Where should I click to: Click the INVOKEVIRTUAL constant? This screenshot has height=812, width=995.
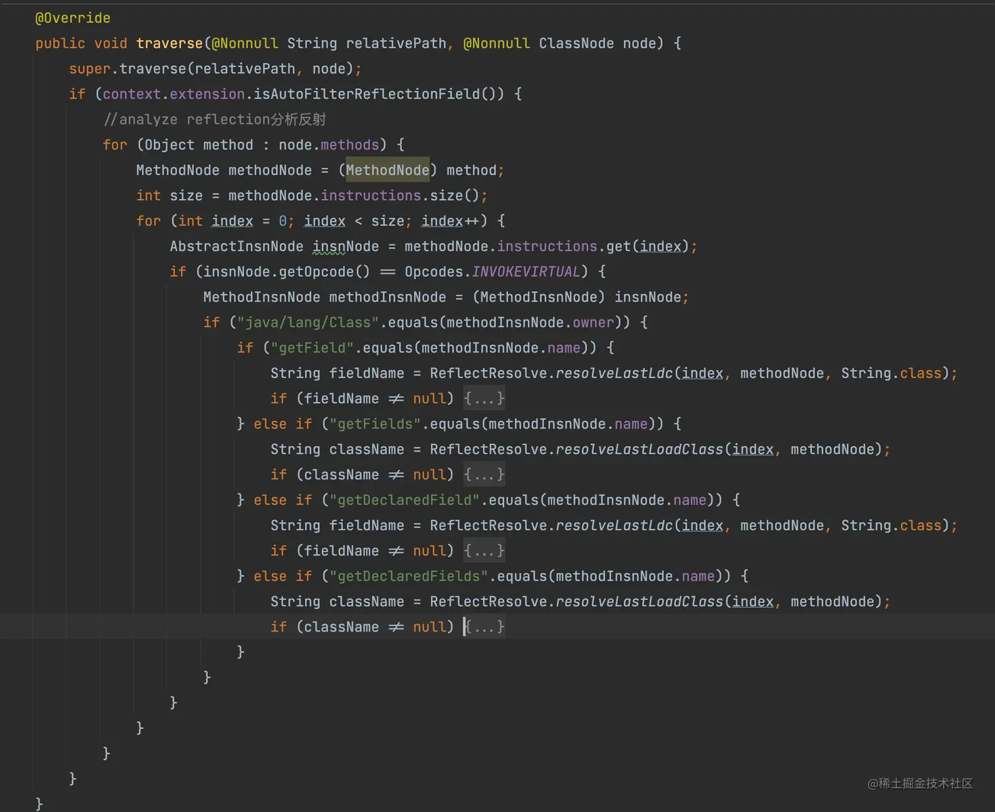(x=526, y=272)
